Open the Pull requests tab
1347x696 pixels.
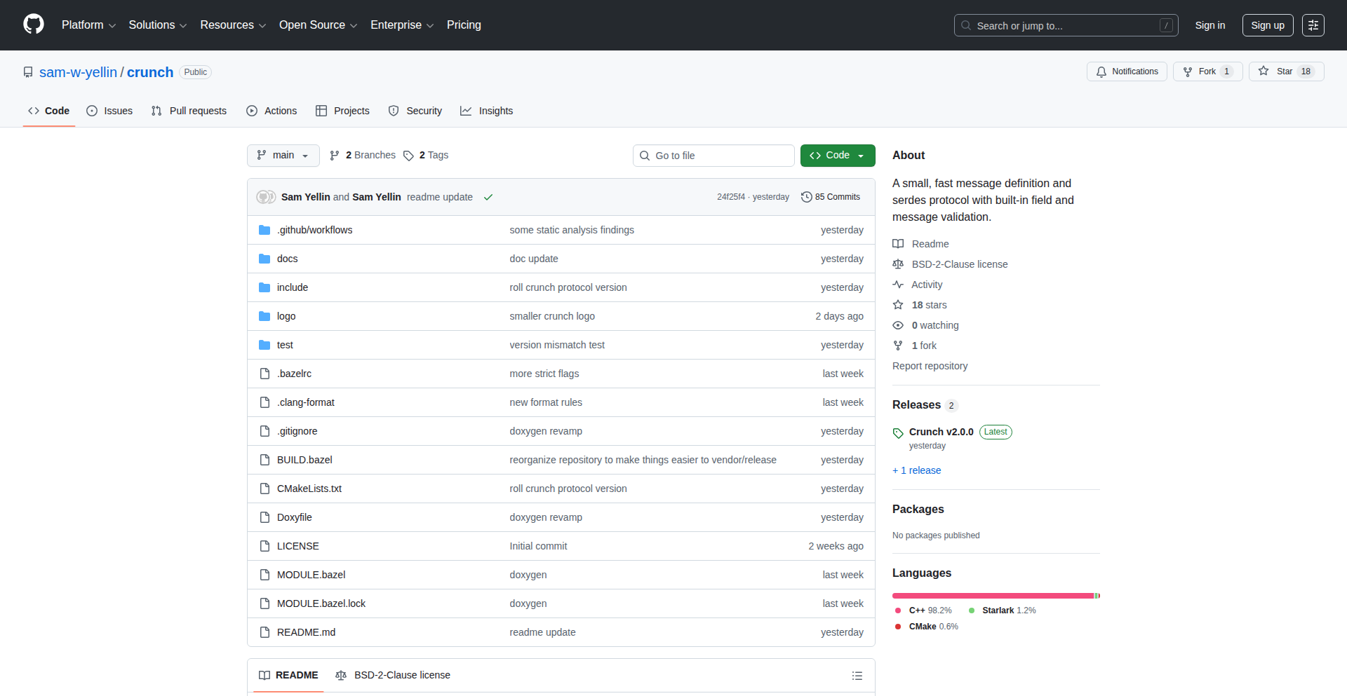(189, 111)
